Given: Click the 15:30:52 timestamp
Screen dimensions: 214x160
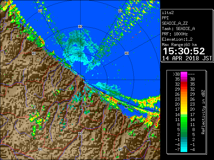Looking at the screenshot, I should pos(184,51).
